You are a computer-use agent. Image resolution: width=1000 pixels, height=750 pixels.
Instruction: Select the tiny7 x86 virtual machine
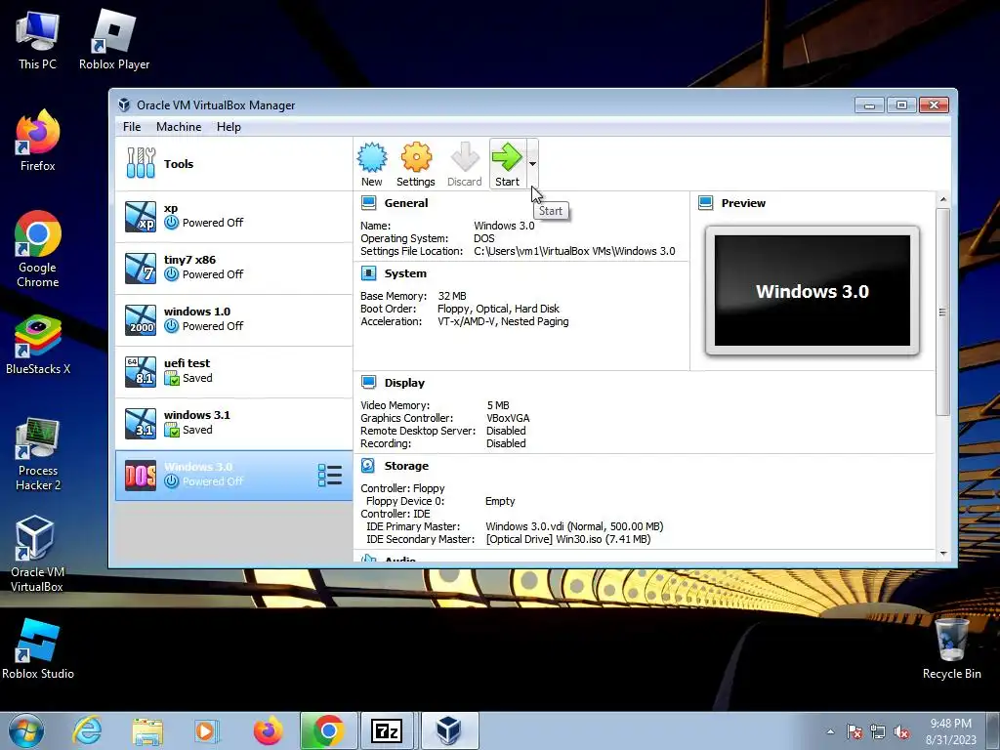[x=233, y=268]
